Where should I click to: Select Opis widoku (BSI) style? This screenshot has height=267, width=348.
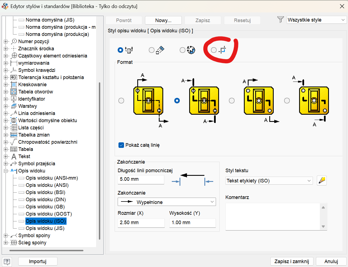[x=45, y=192]
